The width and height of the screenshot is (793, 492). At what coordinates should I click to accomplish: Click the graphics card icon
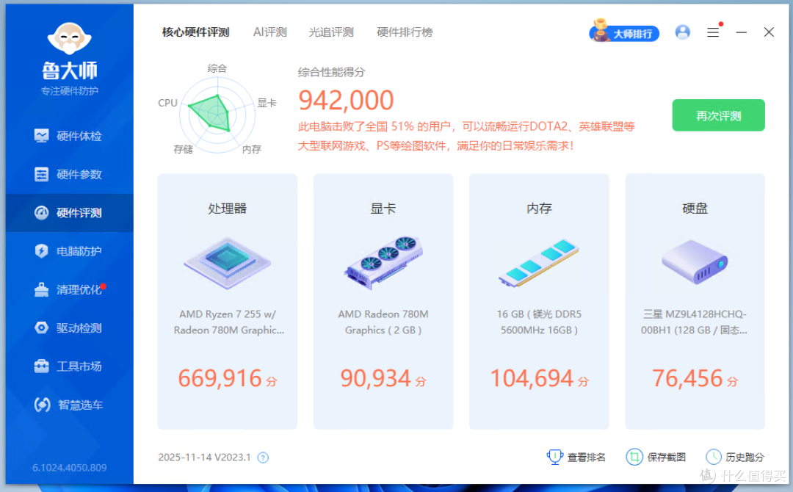tap(383, 262)
